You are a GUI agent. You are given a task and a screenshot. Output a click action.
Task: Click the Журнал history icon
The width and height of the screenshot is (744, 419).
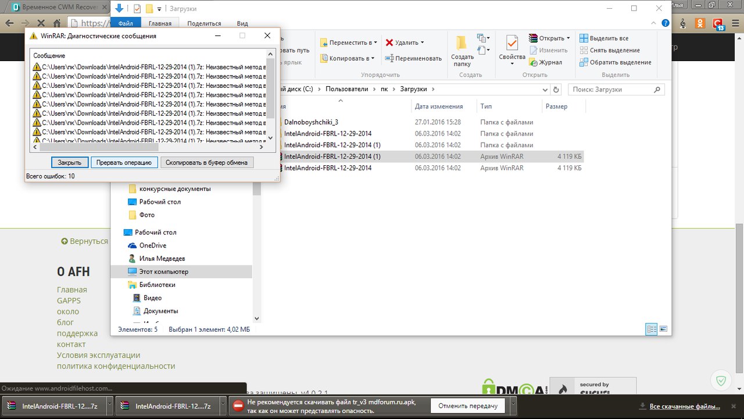pyautogui.click(x=533, y=62)
